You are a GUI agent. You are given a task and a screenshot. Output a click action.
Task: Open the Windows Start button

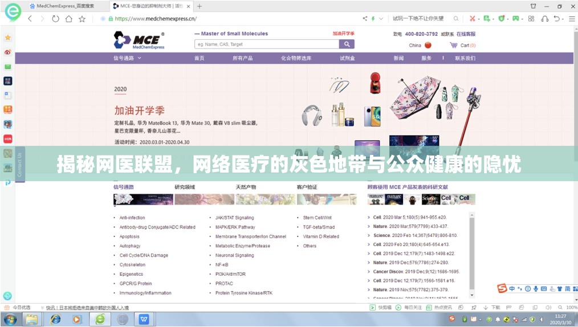(x=10, y=319)
